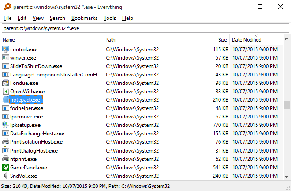Select the lpksetup.exe file name
The width and height of the screenshot is (291, 191).
[x=26, y=125]
